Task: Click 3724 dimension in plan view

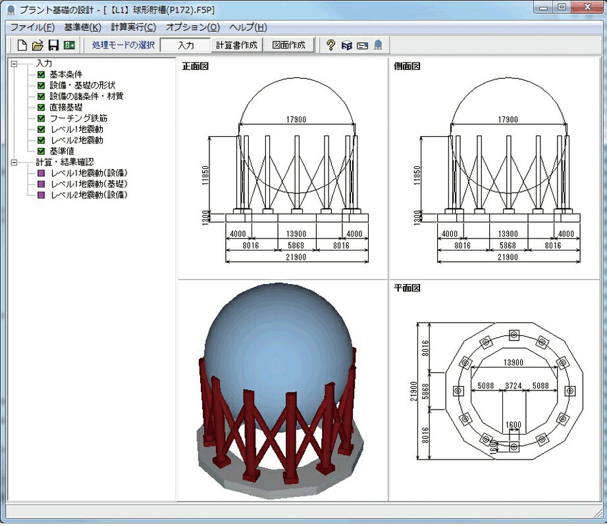Action: click(x=514, y=386)
